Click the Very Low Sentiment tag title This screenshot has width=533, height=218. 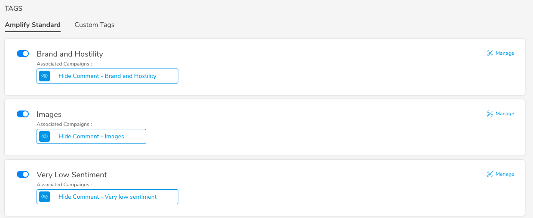click(72, 175)
